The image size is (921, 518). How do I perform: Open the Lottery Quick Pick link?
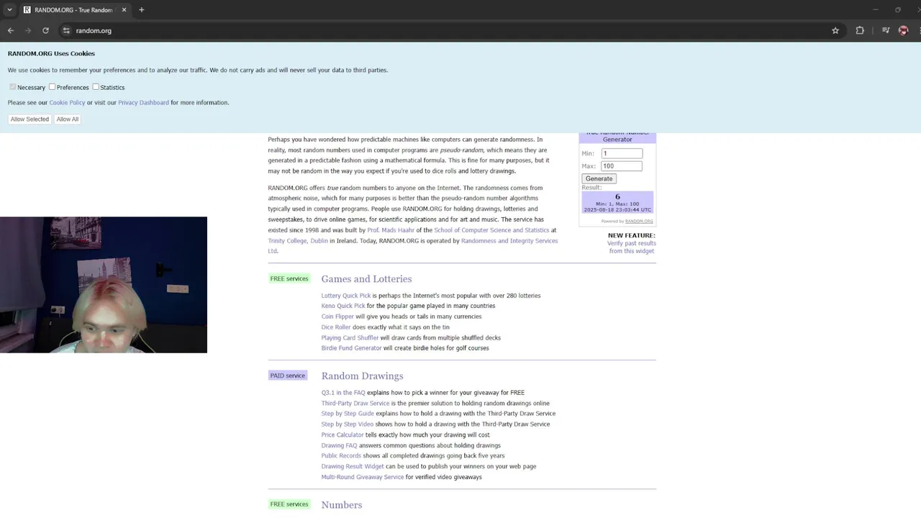coord(346,296)
